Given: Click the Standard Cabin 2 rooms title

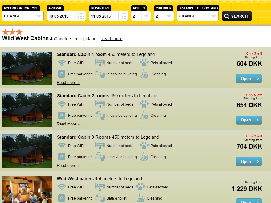Looking at the screenshot, I should [83, 96].
